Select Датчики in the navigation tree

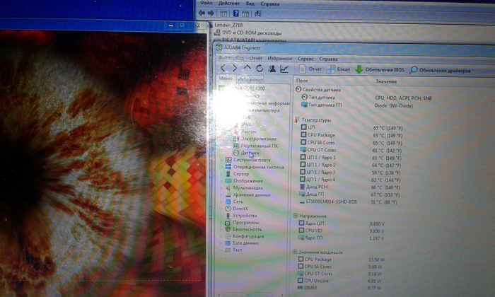coord(250,152)
